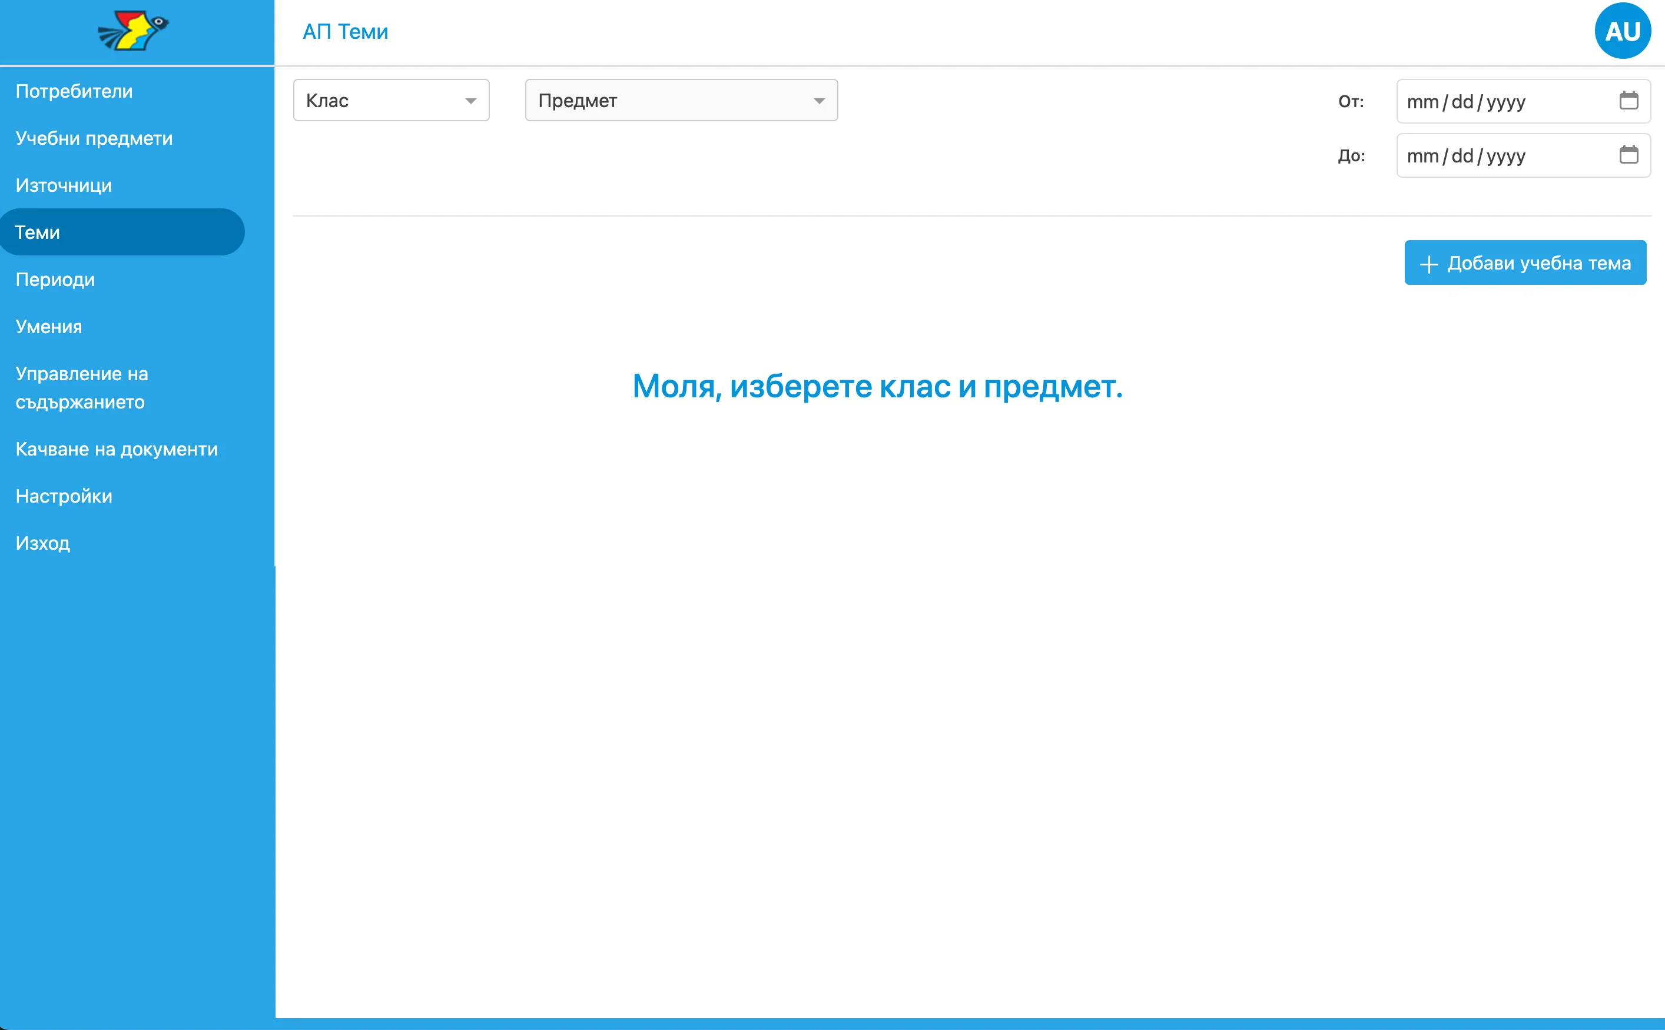Open the AU user avatar menu
This screenshot has height=1030, width=1665.
pos(1623,30)
